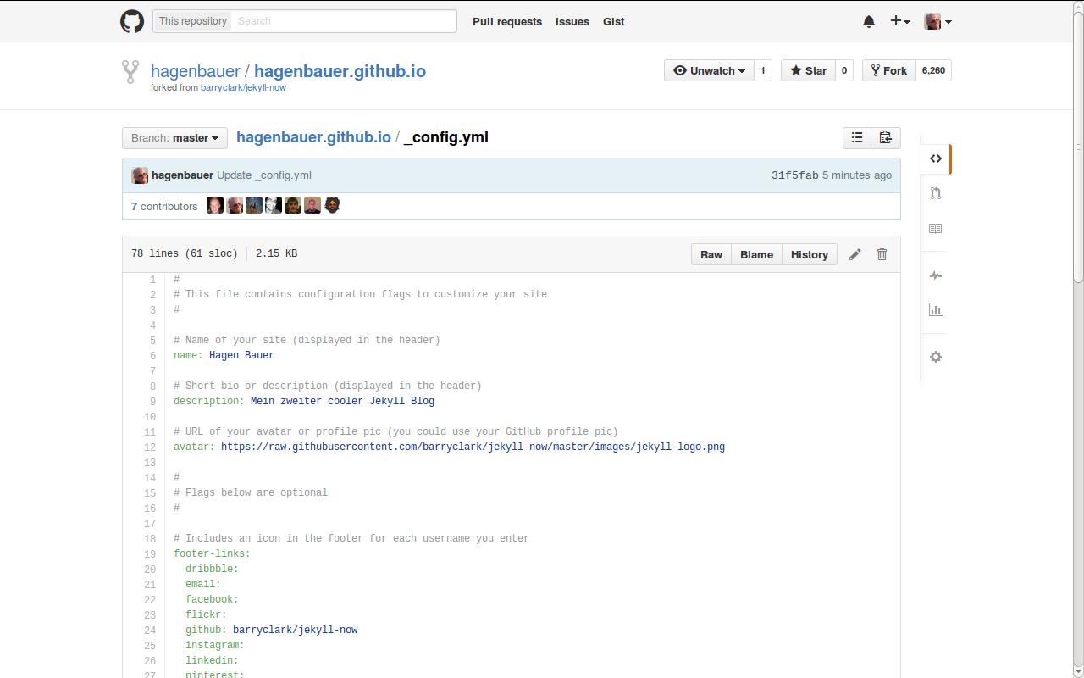The height and width of the screenshot is (678, 1084).
Task: Expand the new repository plus dropdown
Action: (899, 21)
